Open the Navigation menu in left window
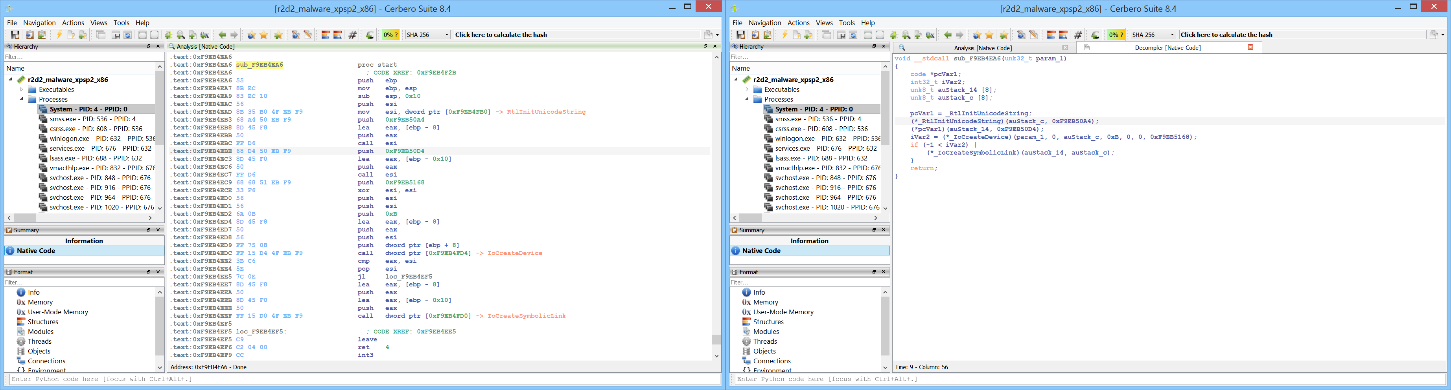The width and height of the screenshot is (1451, 390). pos(39,23)
